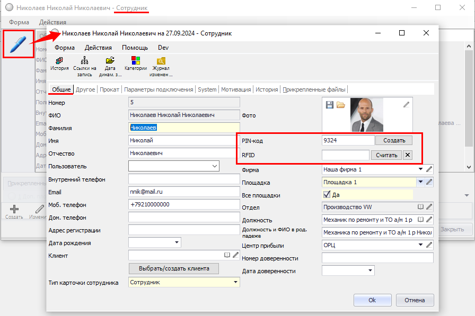475x316 pixels.
Task: Switch to the Мотивация tab
Action: [236, 89]
